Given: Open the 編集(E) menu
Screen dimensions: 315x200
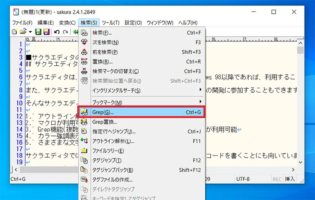Looking at the screenshot, I should tap(46, 23).
